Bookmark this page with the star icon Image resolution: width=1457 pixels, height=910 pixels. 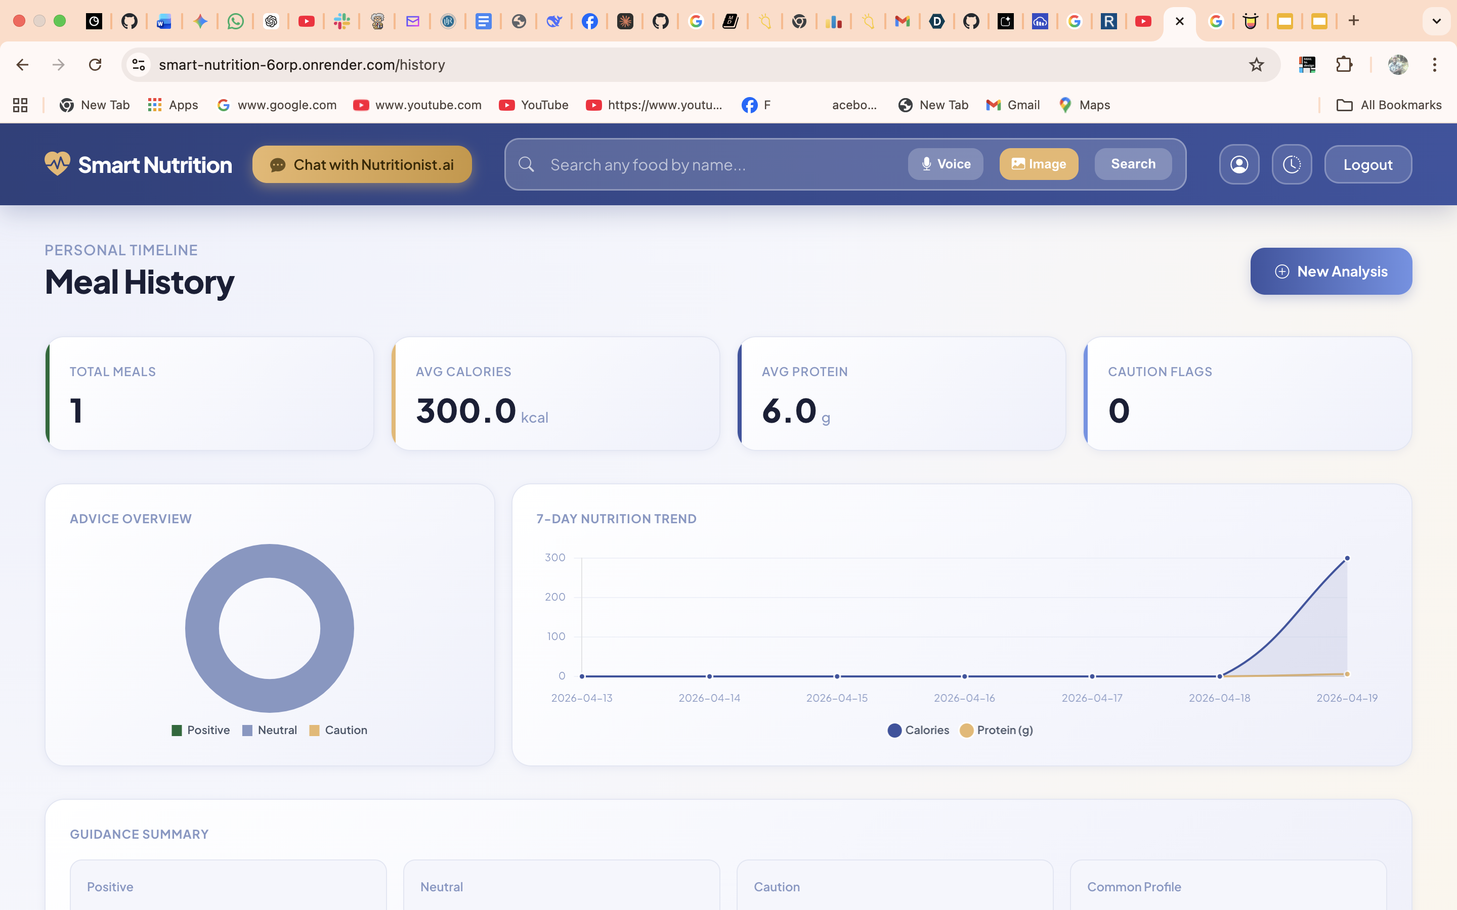pos(1256,64)
